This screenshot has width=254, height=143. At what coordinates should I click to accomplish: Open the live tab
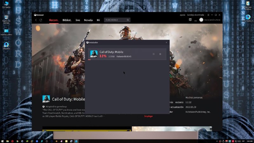[x=78, y=20]
